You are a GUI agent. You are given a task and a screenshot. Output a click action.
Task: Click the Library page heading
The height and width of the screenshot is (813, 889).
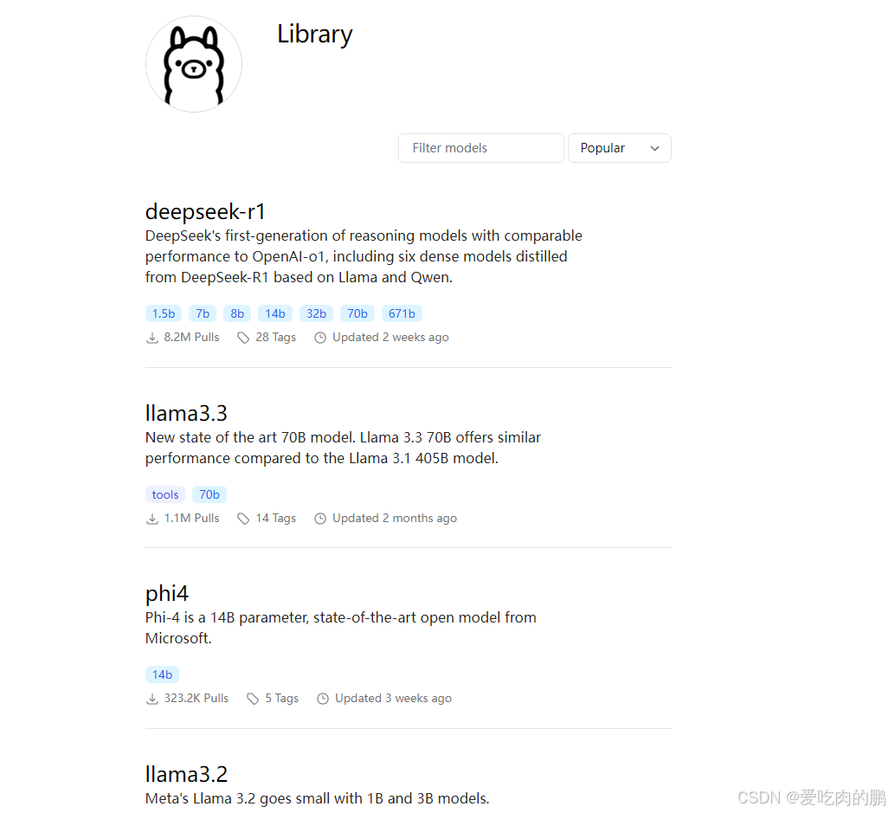click(x=315, y=35)
